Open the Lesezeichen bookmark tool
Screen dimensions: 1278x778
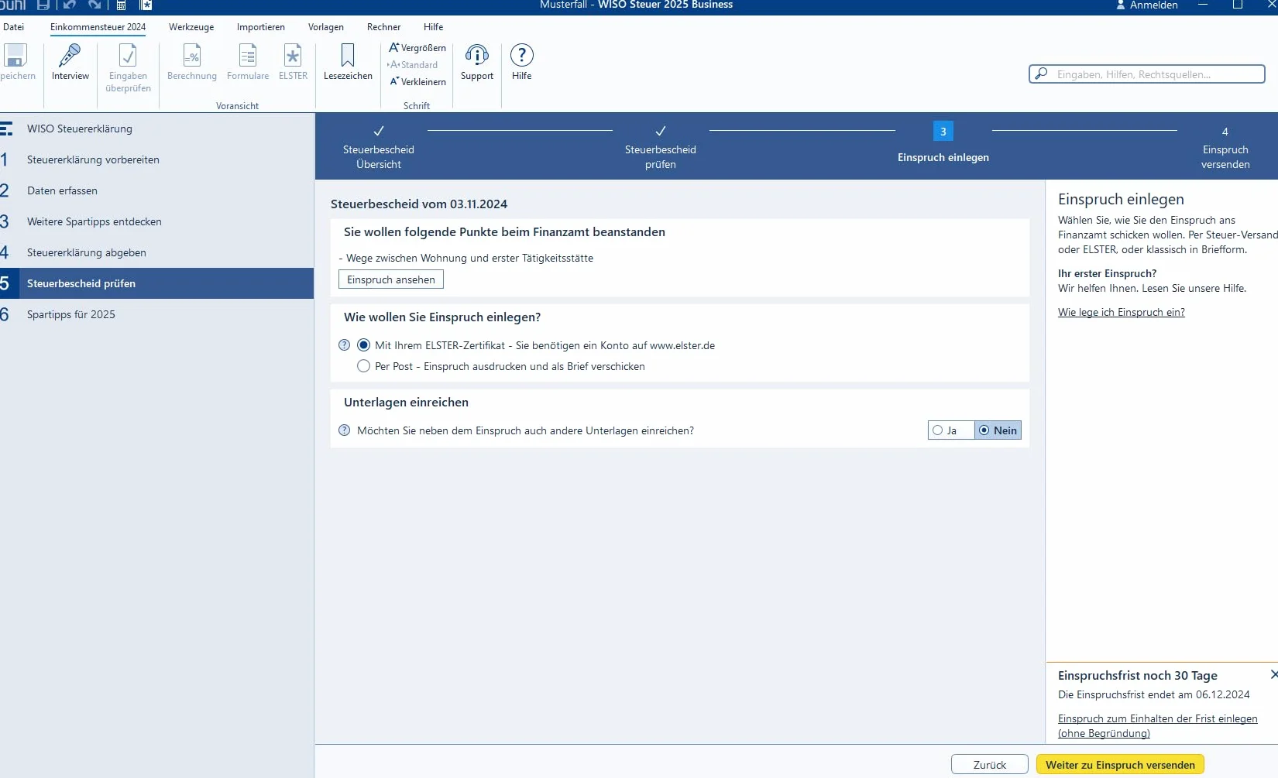click(348, 56)
